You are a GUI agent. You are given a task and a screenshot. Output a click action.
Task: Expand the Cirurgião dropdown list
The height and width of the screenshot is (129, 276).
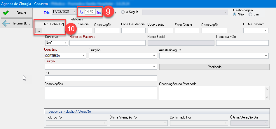click(154, 56)
